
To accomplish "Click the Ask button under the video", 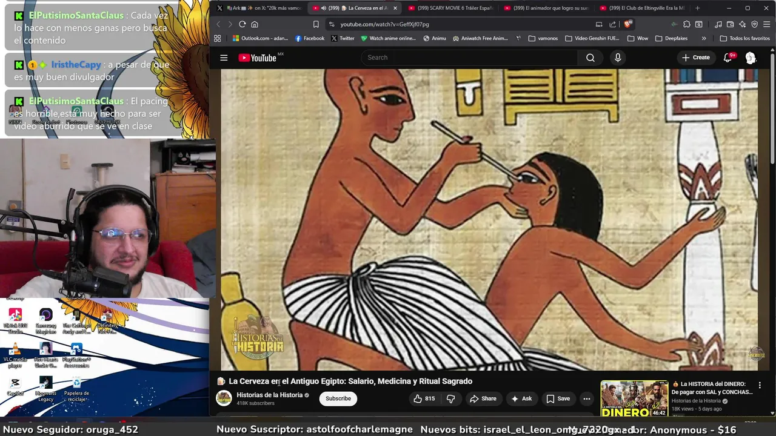I will click(521, 398).
